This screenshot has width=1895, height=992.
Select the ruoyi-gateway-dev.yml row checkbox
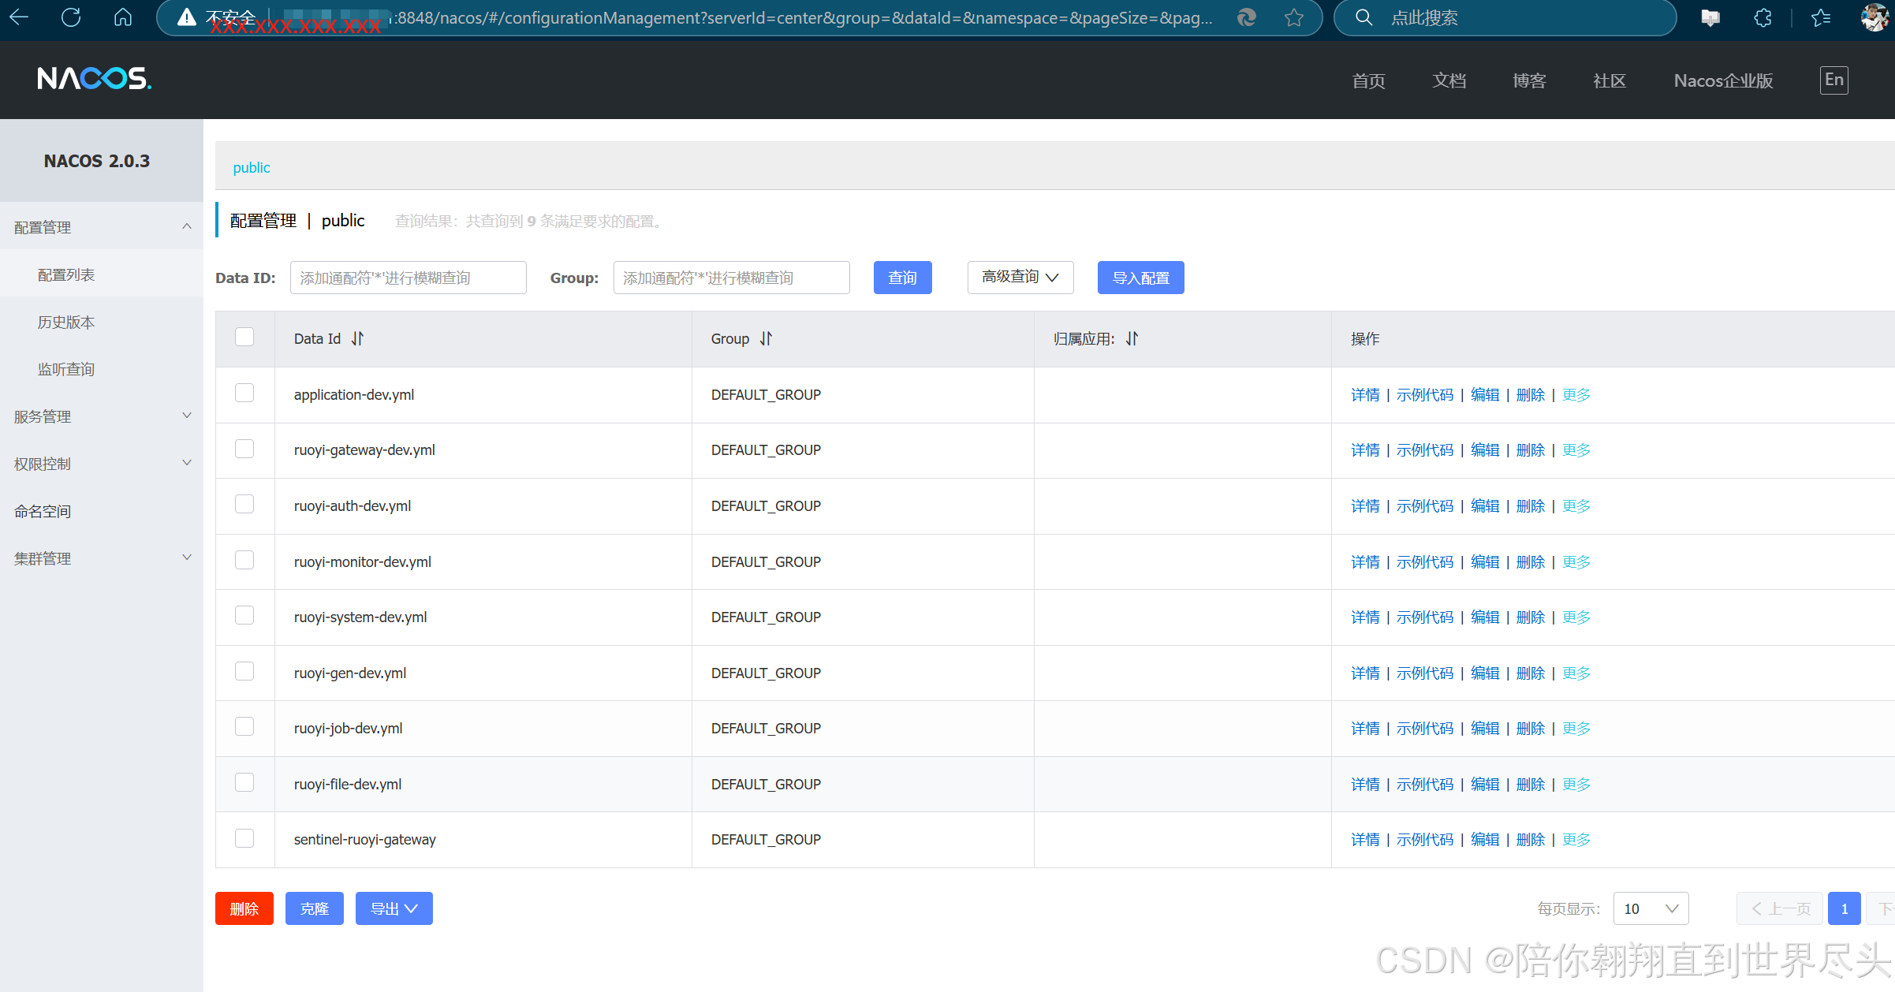tap(244, 449)
